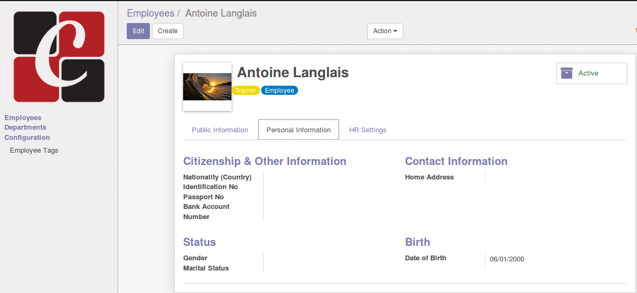Click Antoine Langlais employee photo

point(207,87)
